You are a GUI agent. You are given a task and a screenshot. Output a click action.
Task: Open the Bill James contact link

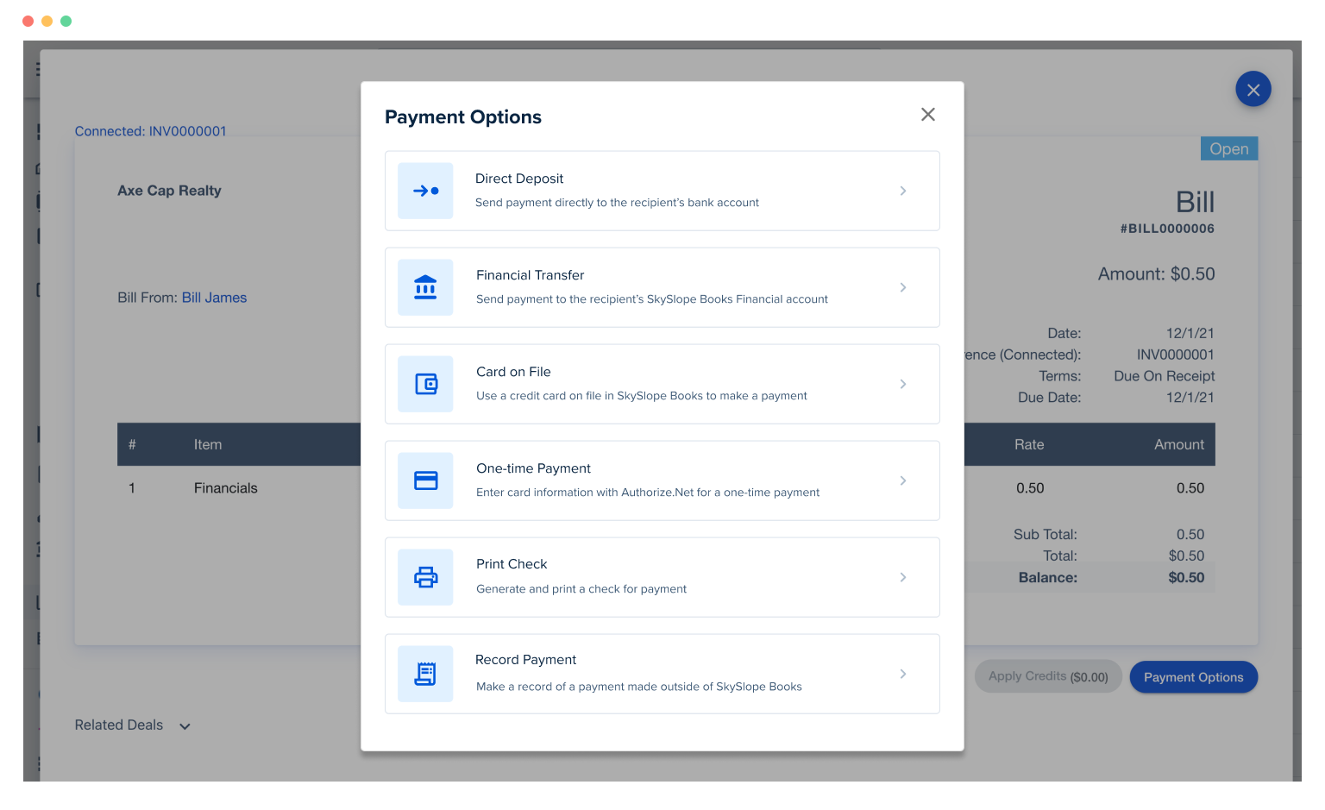click(214, 297)
